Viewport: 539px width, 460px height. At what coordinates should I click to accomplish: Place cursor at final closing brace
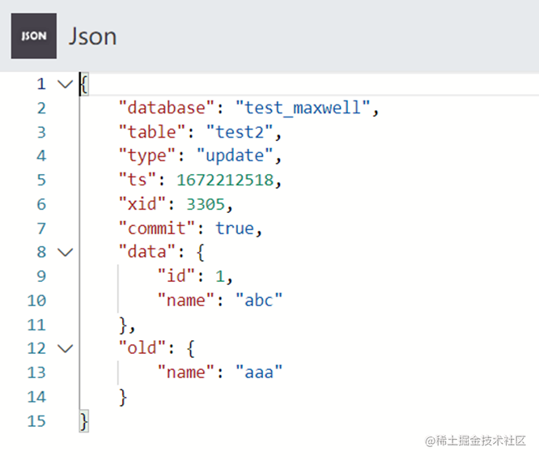click(83, 421)
